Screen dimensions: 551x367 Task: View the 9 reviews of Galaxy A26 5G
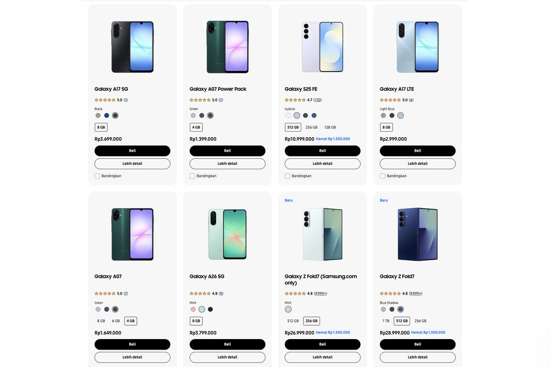pos(221,294)
